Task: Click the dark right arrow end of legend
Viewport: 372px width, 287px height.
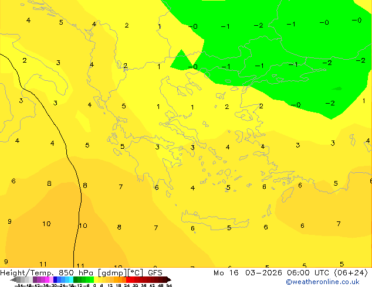Action: [x=169, y=280]
